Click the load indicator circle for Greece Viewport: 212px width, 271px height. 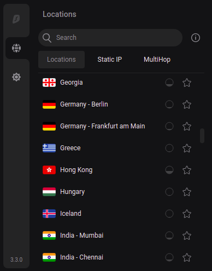click(169, 148)
